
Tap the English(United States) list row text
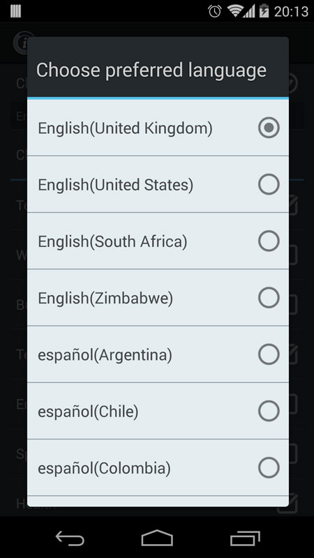coord(116,185)
